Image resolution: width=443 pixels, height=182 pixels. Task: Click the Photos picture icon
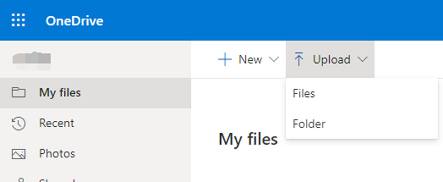pos(18,154)
